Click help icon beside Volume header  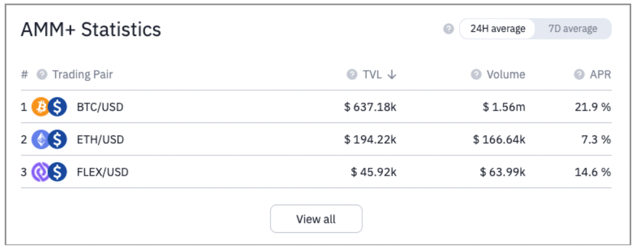click(476, 74)
